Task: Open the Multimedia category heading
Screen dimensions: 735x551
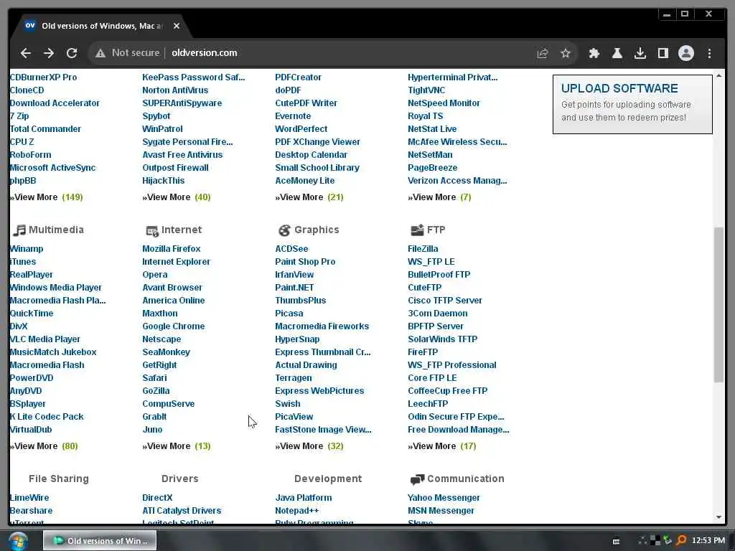Action: click(56, 230)
